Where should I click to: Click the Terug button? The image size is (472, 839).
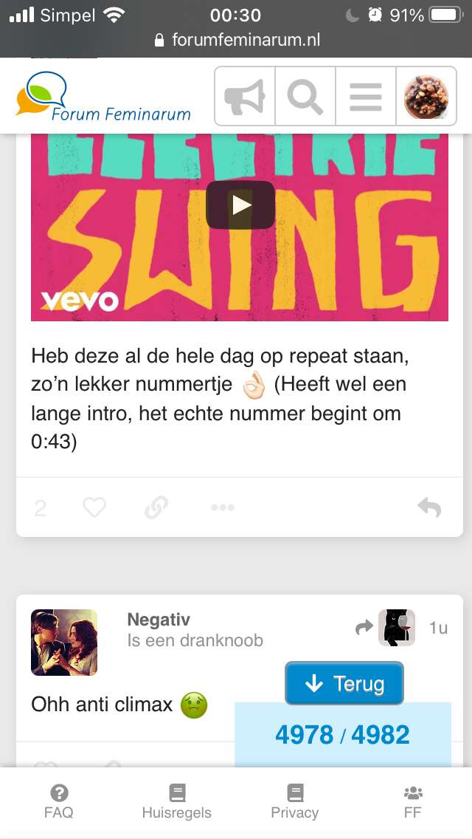click(344, 683)
